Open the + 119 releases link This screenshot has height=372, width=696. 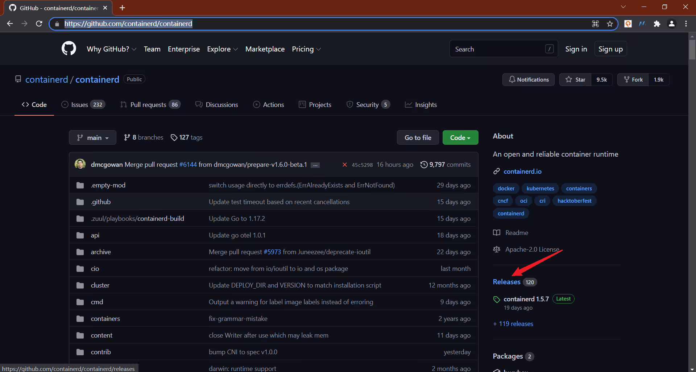point(513,324)
